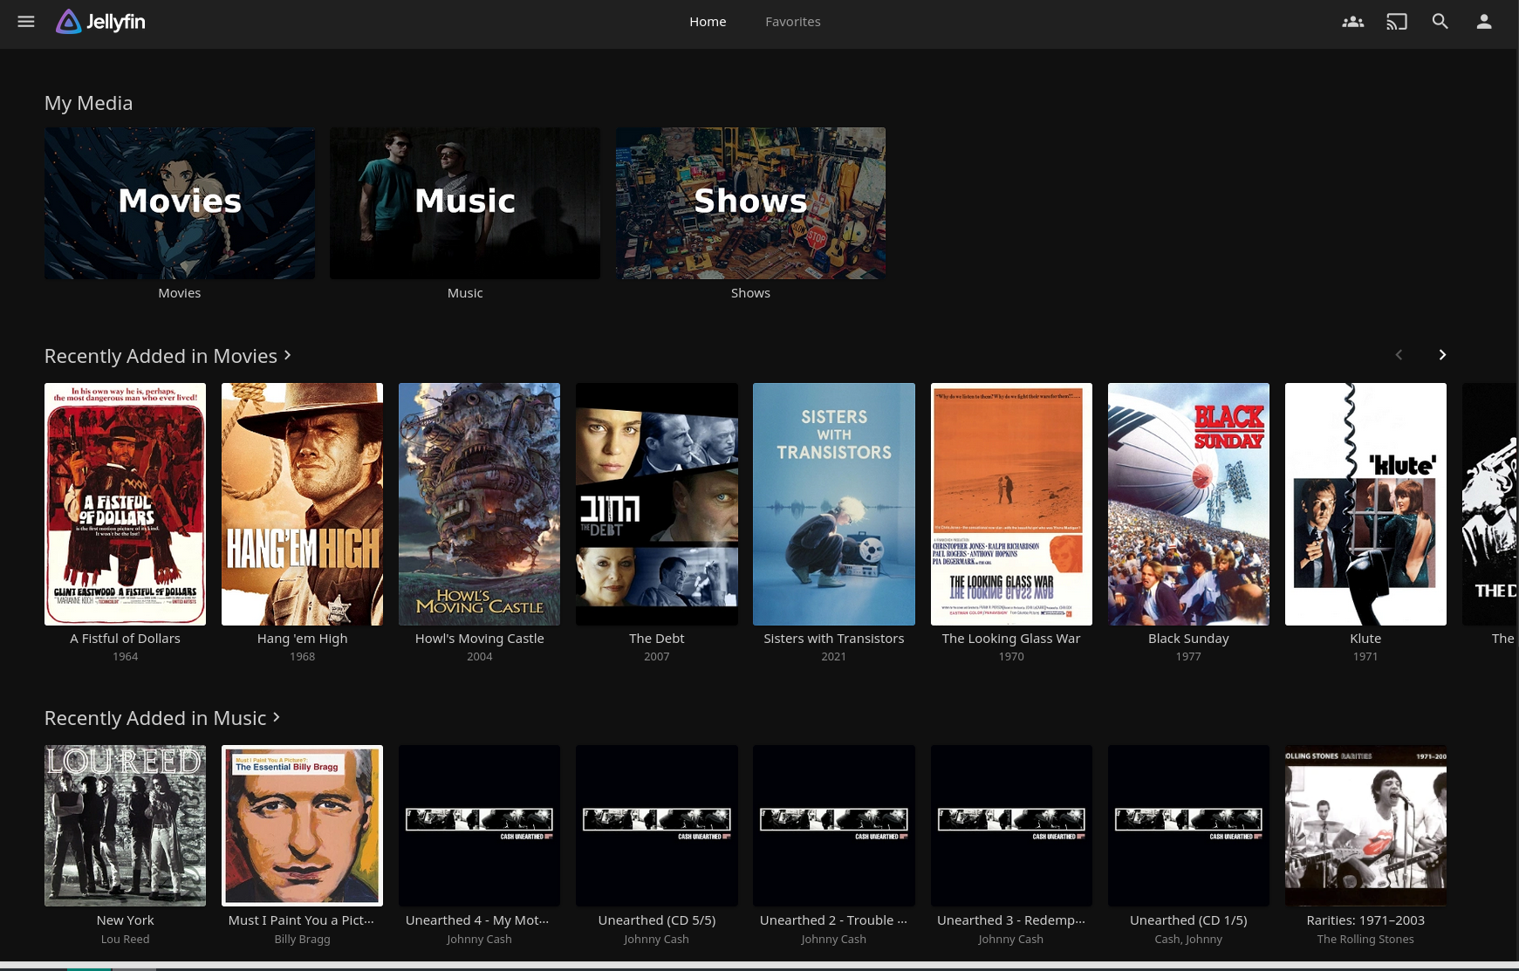1519x971 pixels.
Task: Expand the Recently Added in Music section
Action: (162, 718)
